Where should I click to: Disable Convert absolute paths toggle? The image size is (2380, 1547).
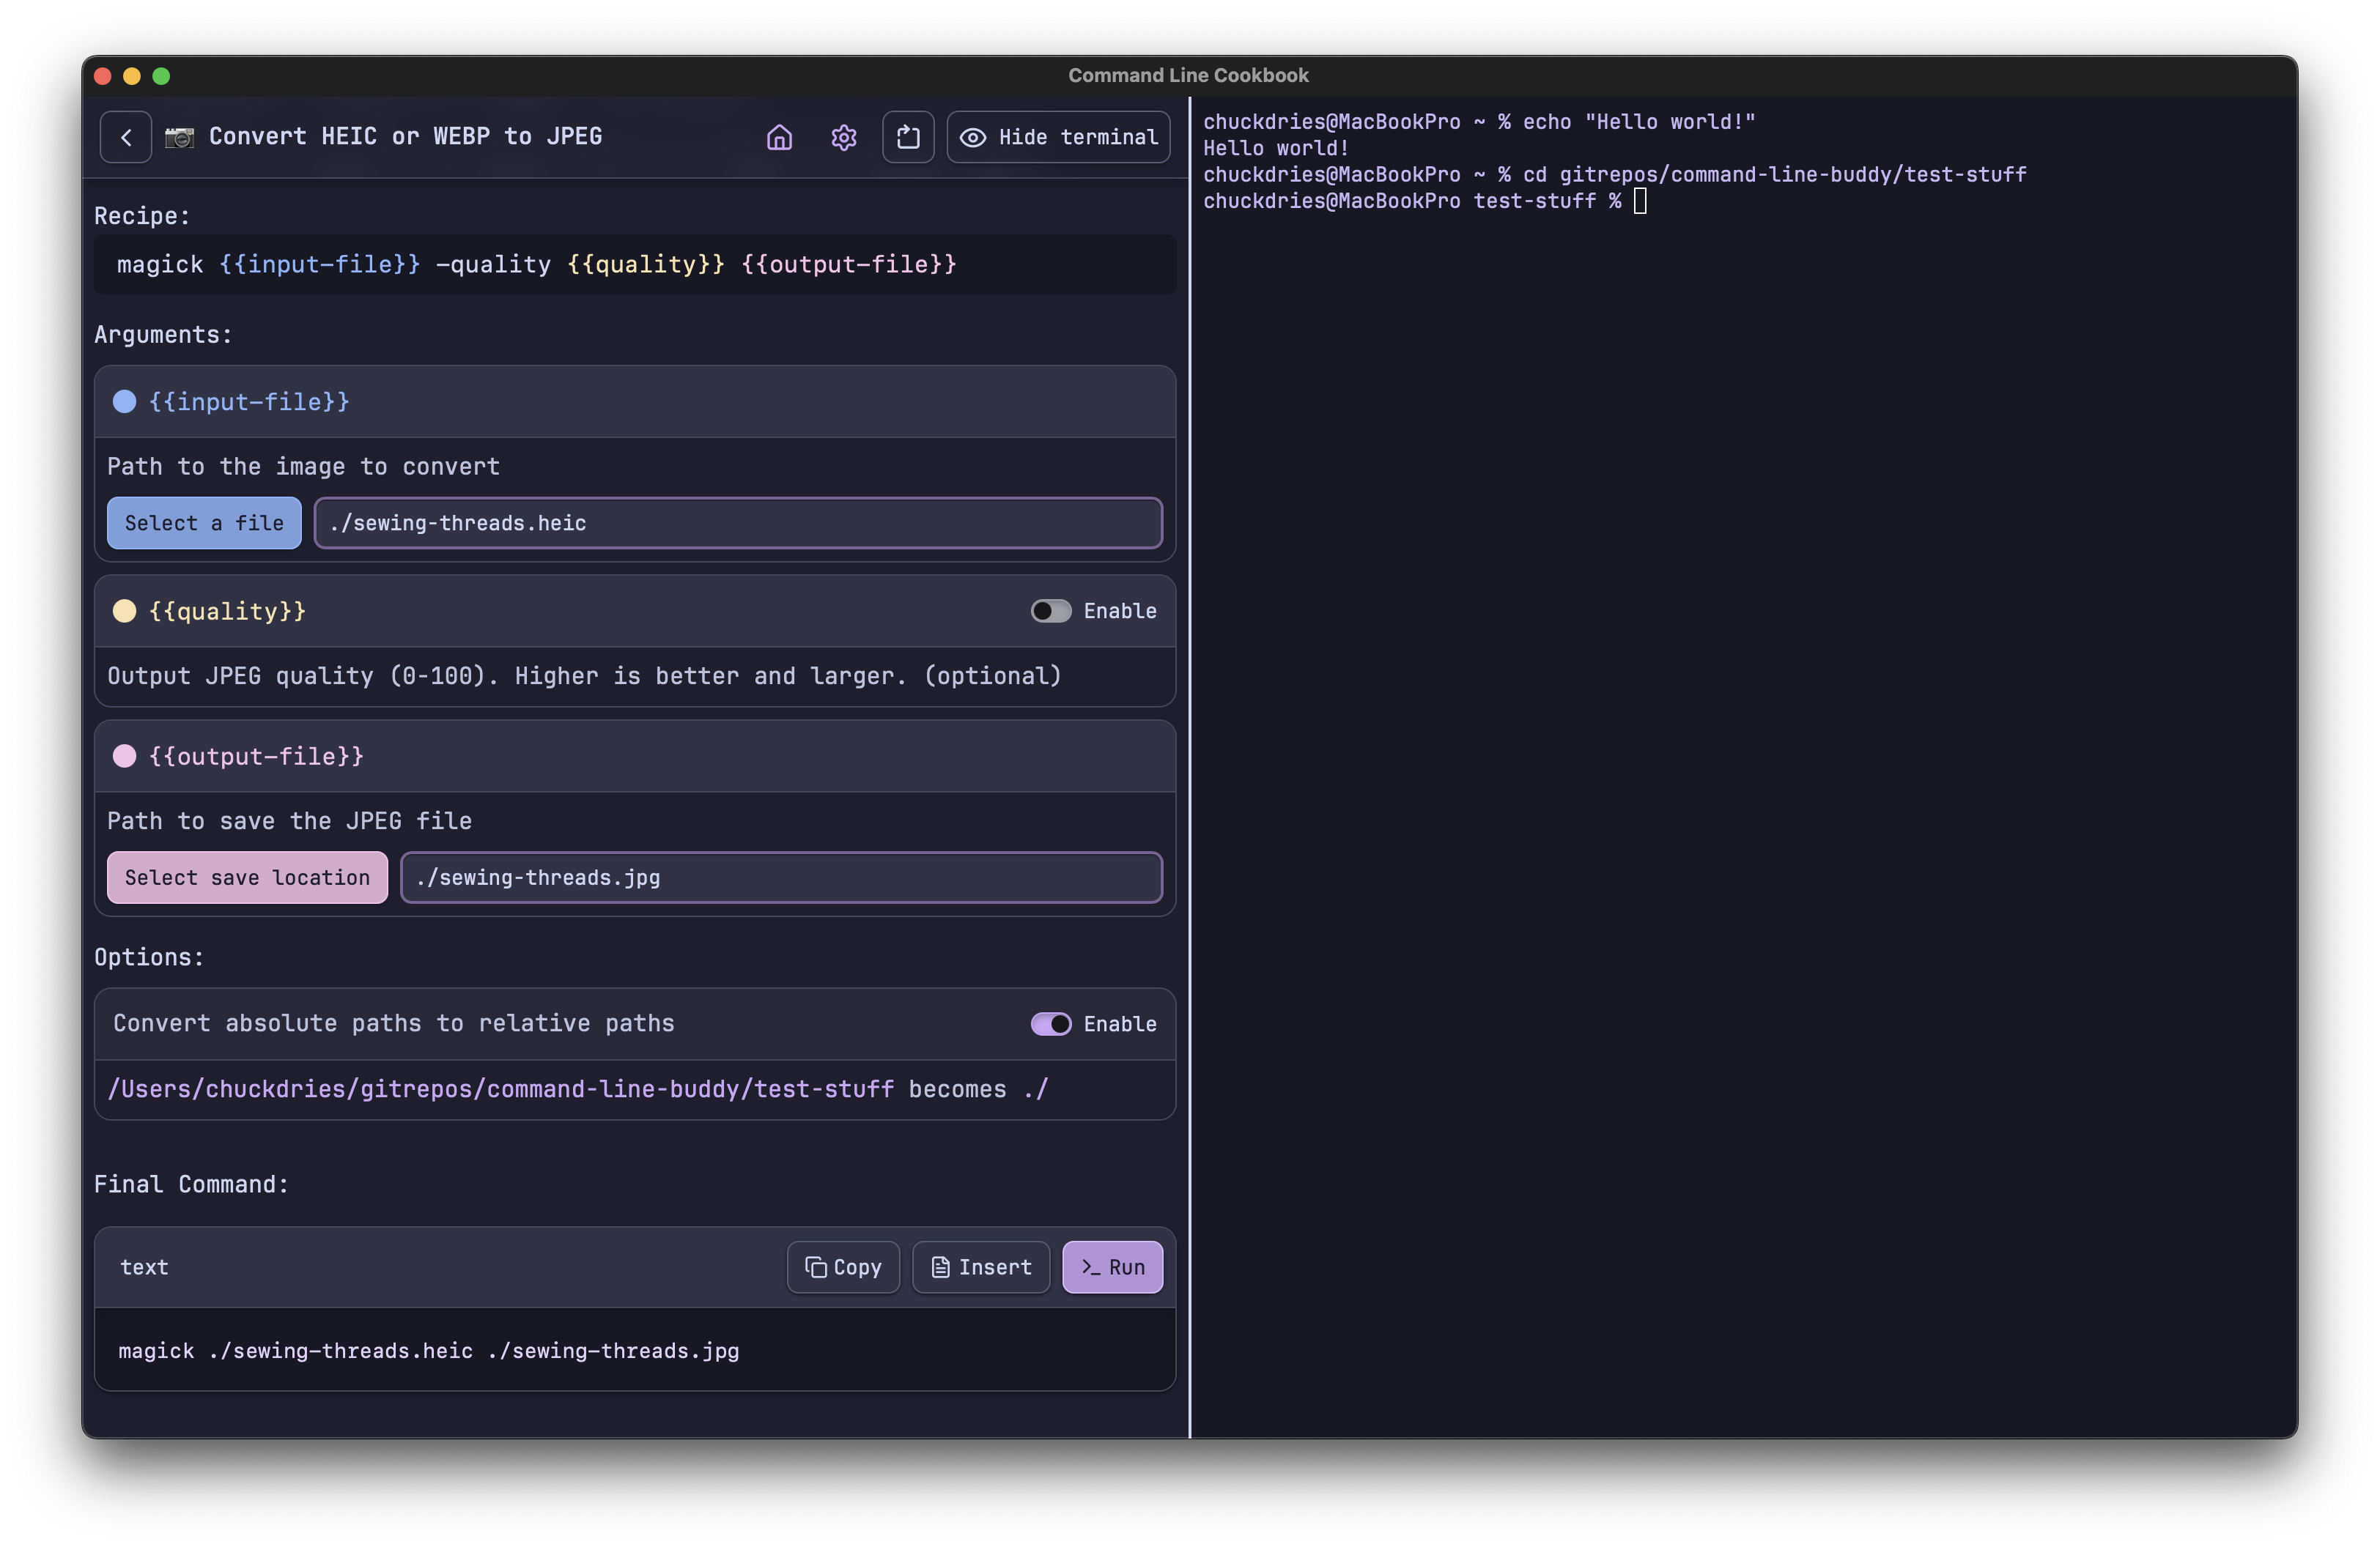point(1050,1023)
